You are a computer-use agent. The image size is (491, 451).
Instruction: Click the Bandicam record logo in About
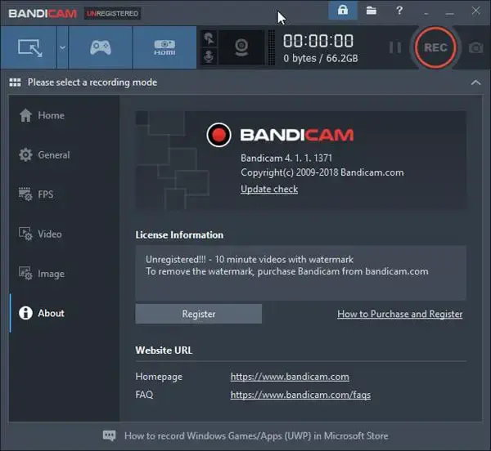(218, 135)
